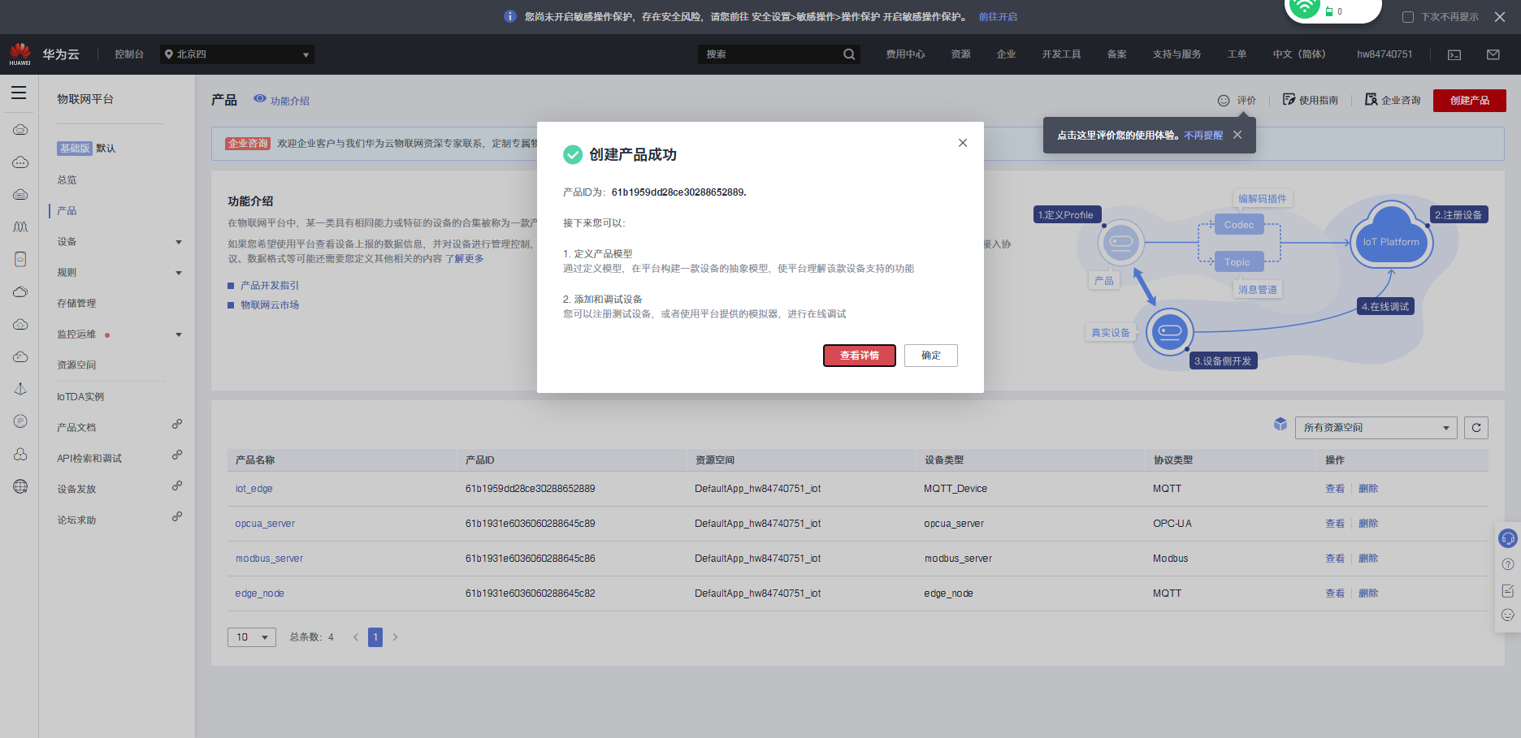
Task: View the modbus_server product
Action: (x=1335, y=559)
